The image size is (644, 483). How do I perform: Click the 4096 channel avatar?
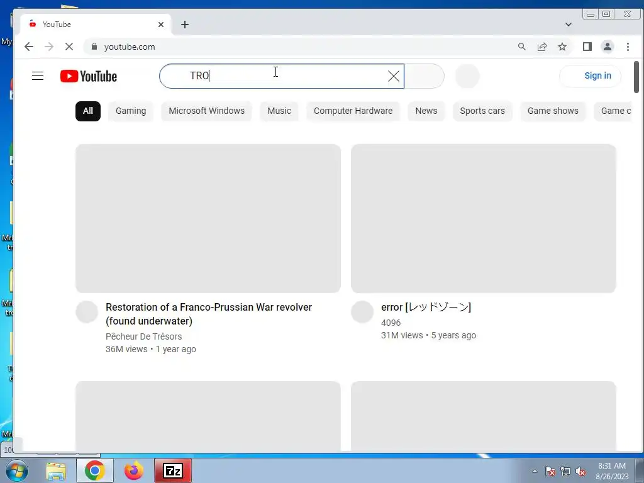[362, 312]
